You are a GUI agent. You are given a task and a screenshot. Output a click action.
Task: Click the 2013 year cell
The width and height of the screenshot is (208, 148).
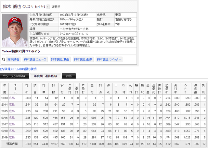point(5,98)
